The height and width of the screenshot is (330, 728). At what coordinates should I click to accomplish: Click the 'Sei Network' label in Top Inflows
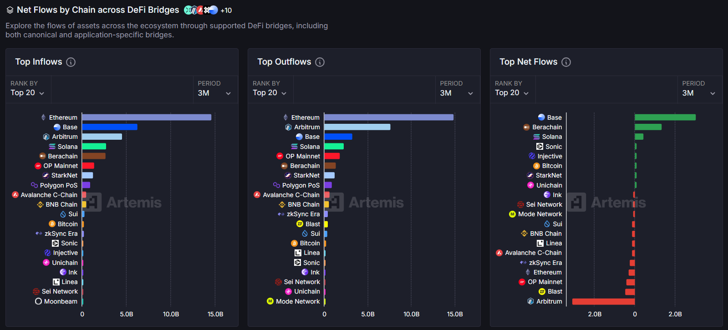[60, 291]
